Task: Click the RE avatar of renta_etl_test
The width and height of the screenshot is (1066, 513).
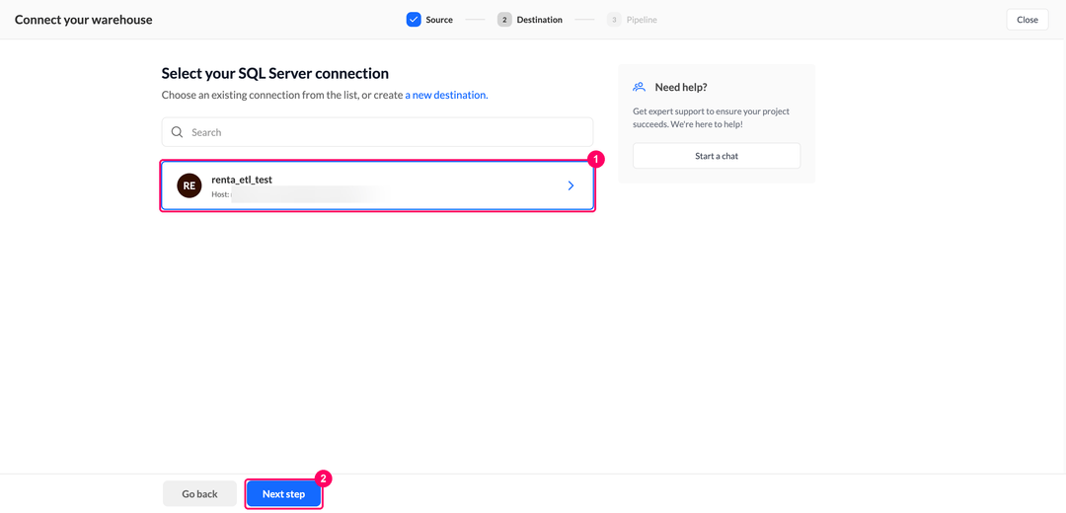Action: 189,185
